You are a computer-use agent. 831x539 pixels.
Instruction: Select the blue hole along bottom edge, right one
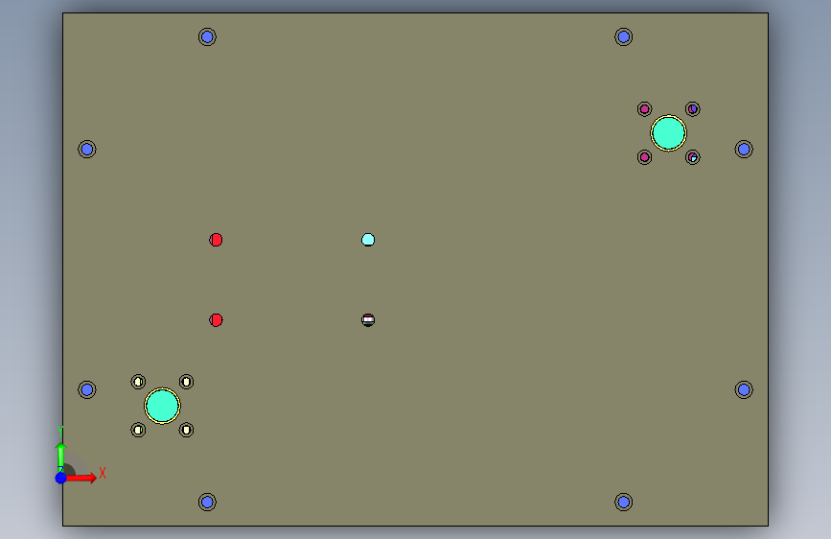tap(623, 502)
